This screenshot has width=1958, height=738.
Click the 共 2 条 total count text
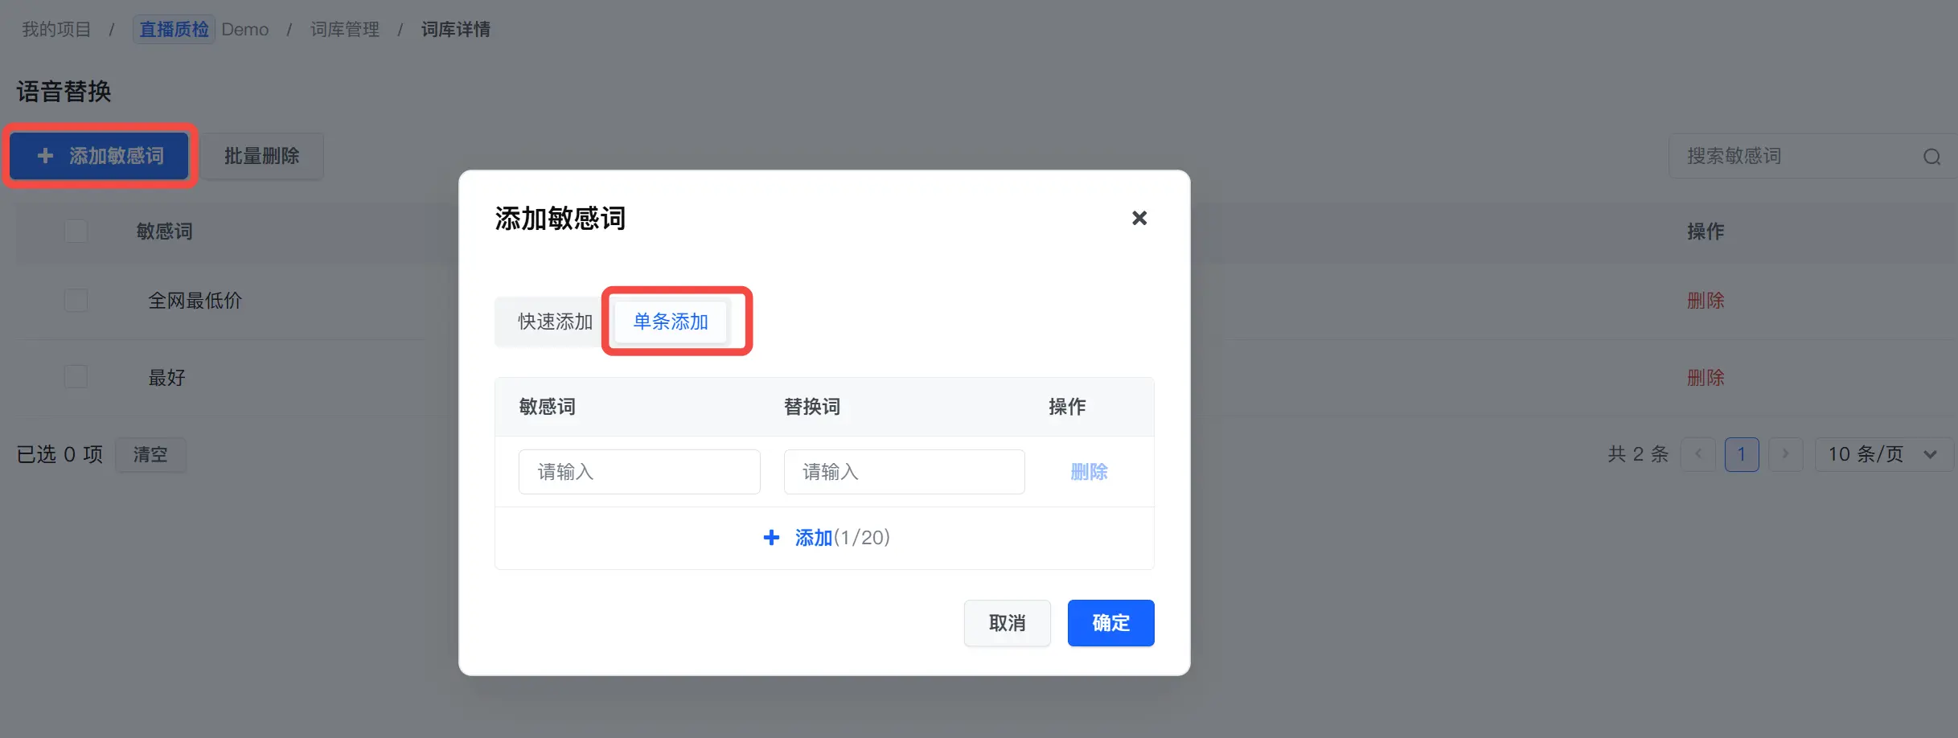(1638, 454)
